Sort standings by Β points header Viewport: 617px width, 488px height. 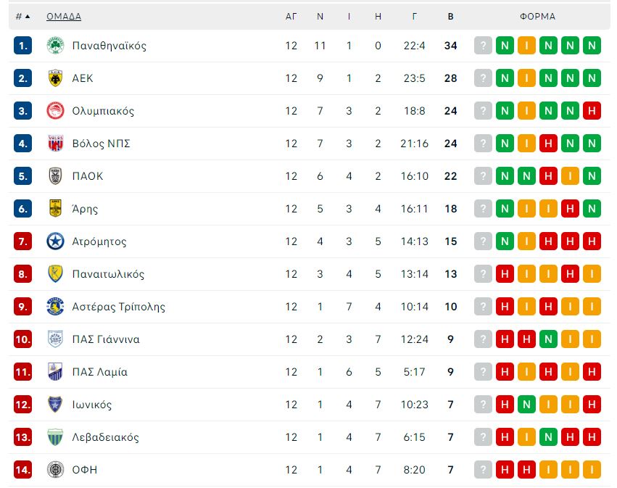coord(450,17)
